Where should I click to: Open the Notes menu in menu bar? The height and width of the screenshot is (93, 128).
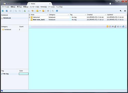[x=44, y=7]
